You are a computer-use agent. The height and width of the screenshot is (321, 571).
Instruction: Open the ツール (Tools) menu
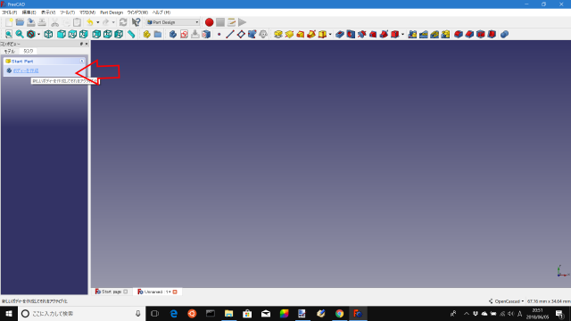coord(68,12)
